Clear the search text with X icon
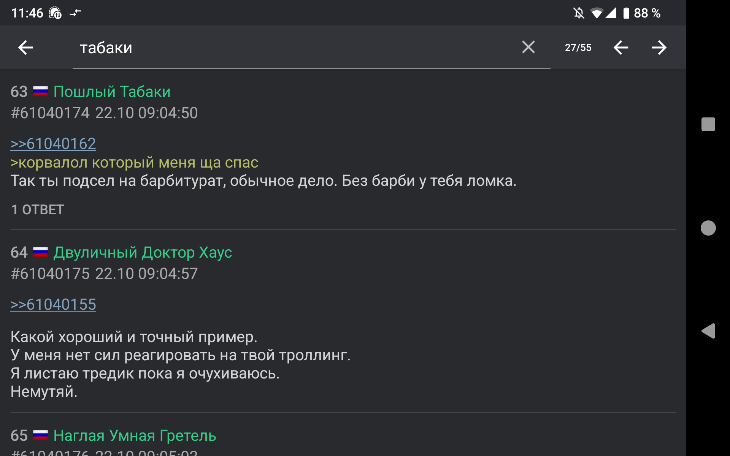 click(x=528, y=47)
